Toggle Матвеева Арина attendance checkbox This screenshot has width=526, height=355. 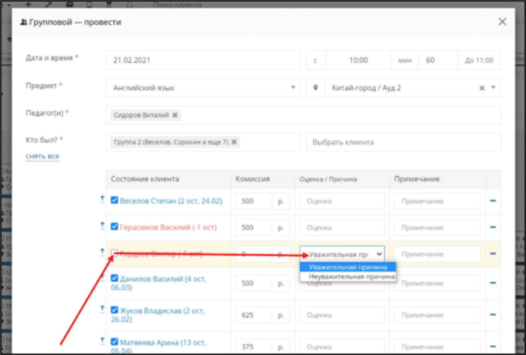[x=114, y=341]
